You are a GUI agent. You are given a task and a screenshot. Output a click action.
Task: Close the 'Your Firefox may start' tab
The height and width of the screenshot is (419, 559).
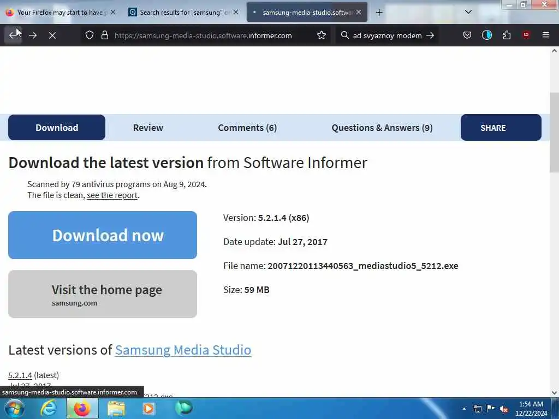tap(113, 12)
